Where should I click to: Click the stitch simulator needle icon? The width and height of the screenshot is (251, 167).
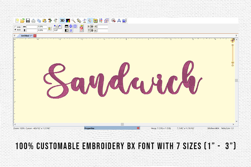84,20
